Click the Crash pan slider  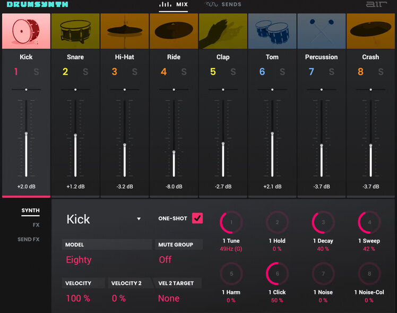[x=370, y=89]
